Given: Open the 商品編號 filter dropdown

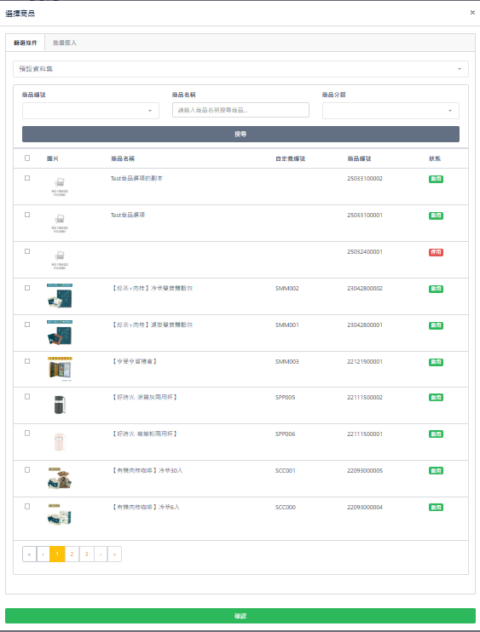Looking at the screenshot, I should (x=90, y=111).
